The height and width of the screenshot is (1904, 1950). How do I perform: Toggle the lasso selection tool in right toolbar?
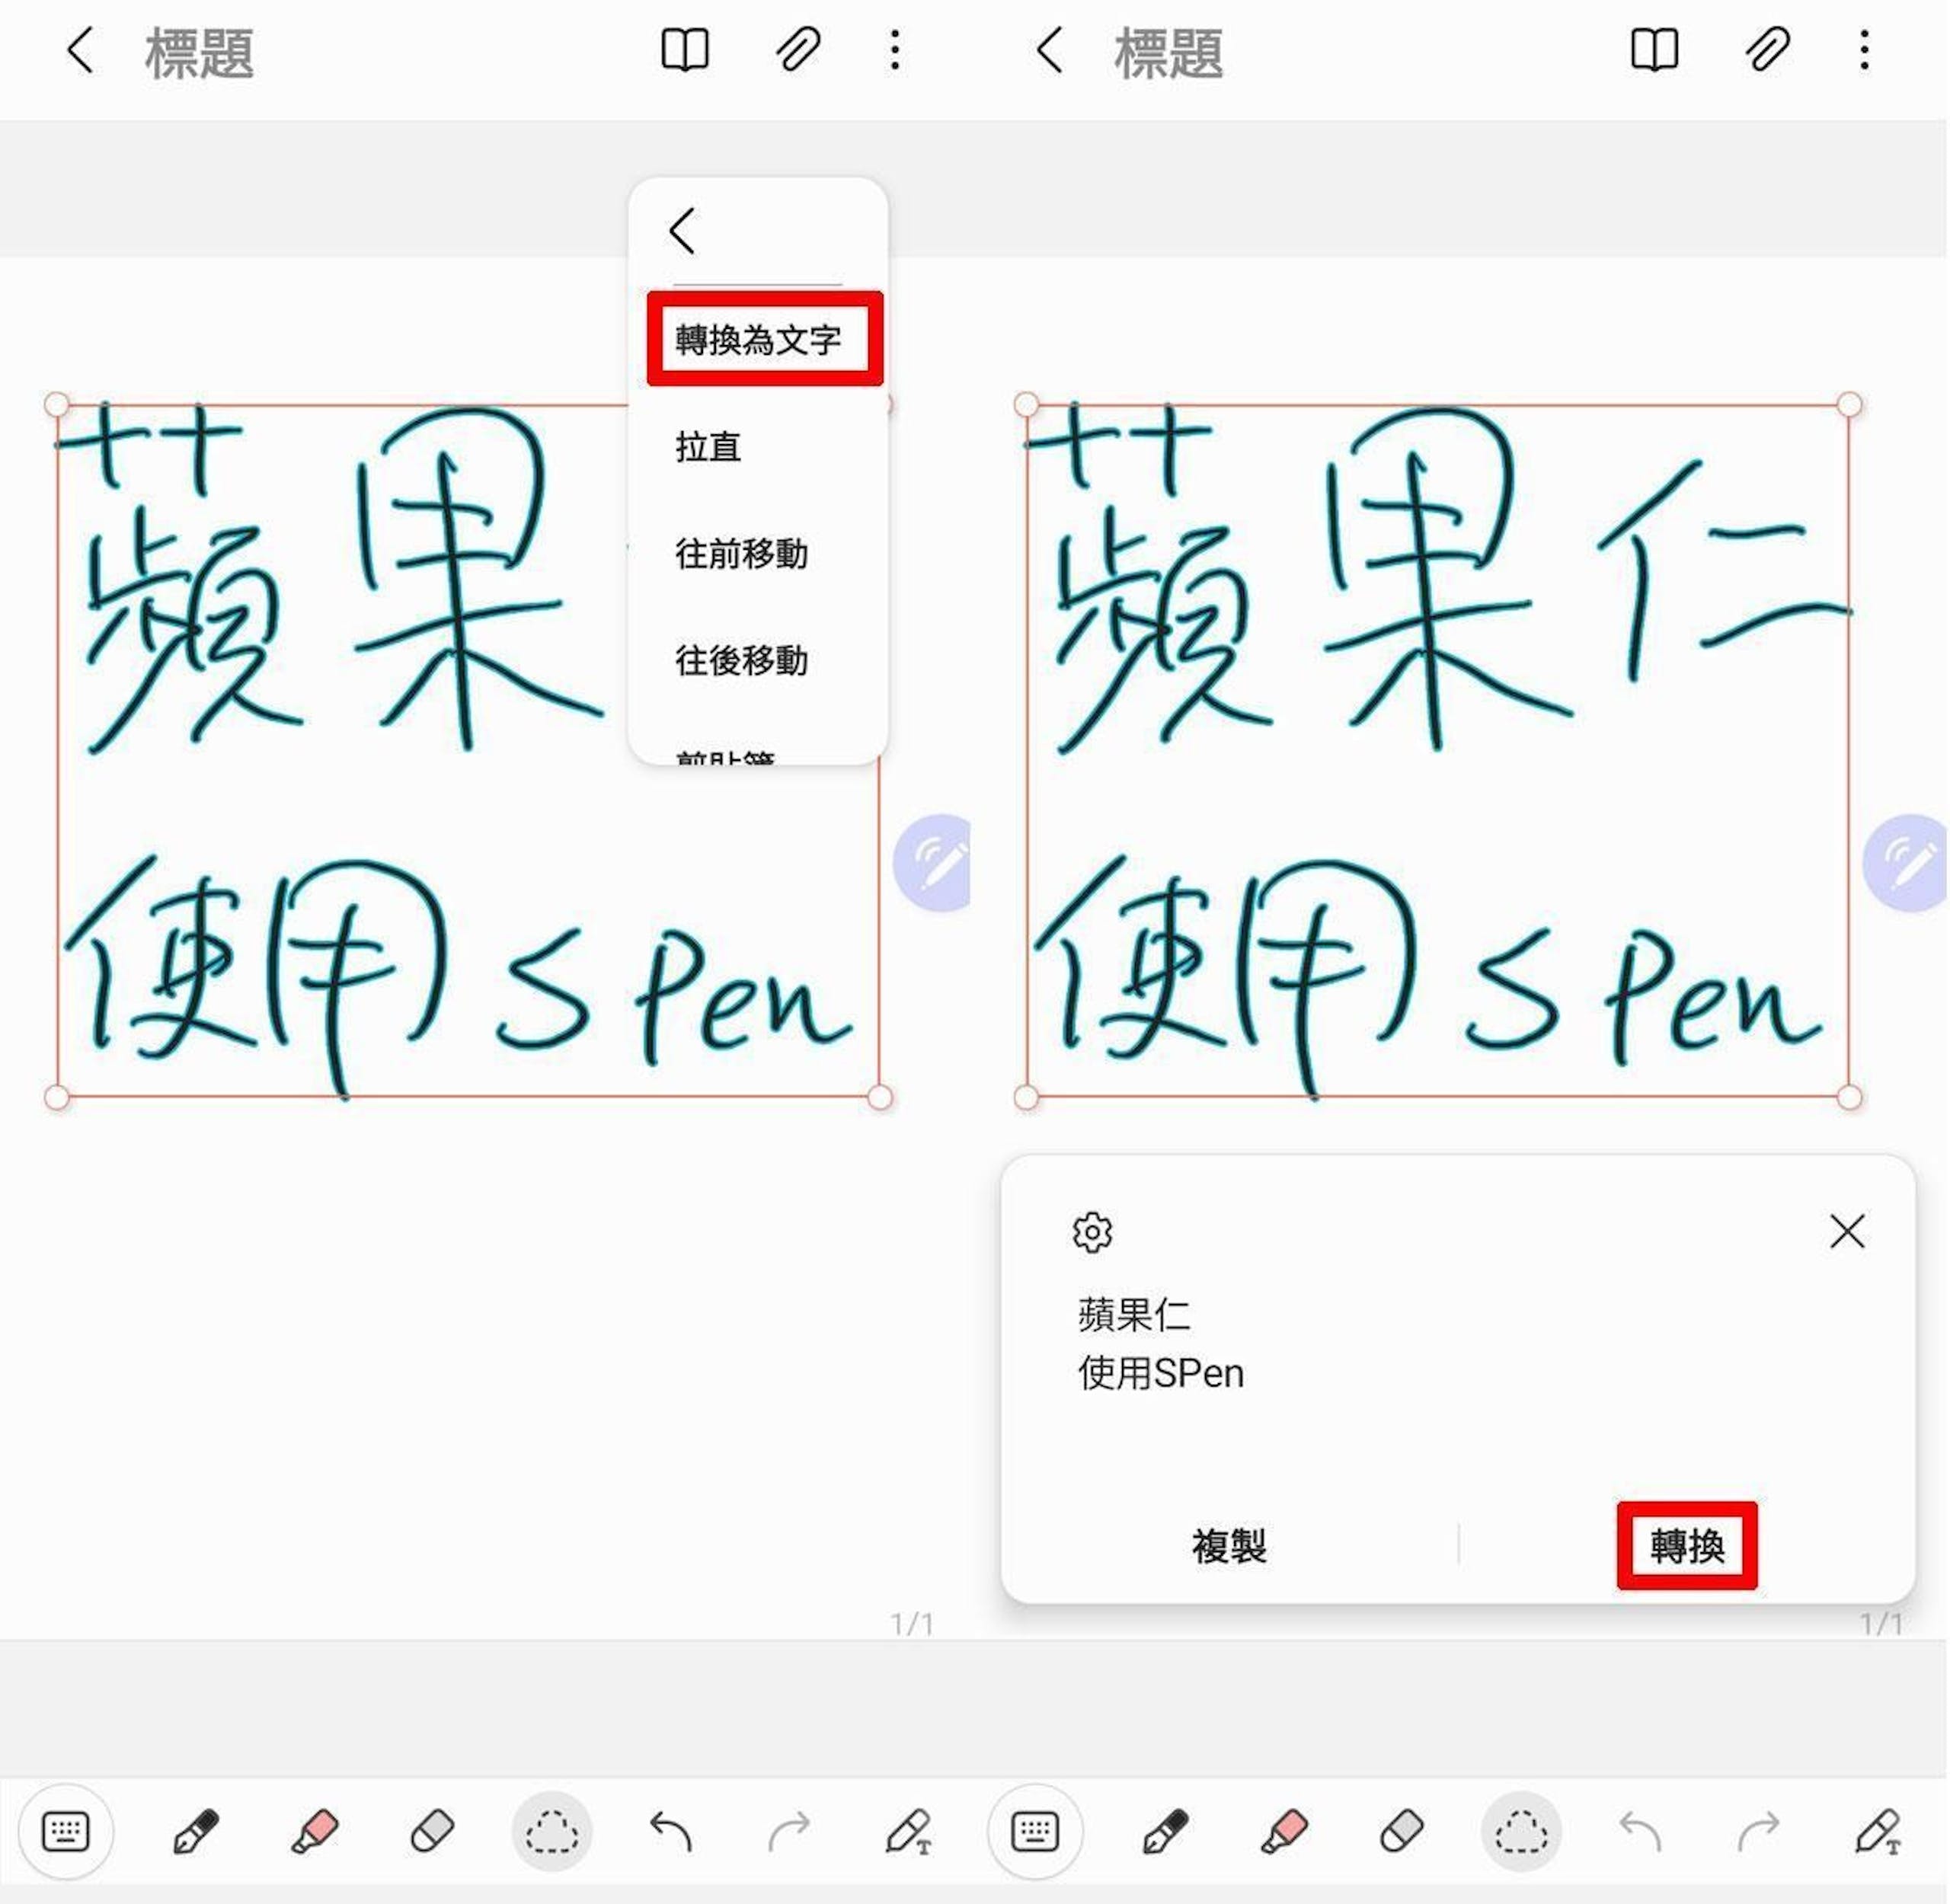click(1521, 1832)
